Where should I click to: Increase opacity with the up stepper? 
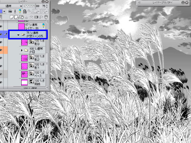click(x=47, y=5)
